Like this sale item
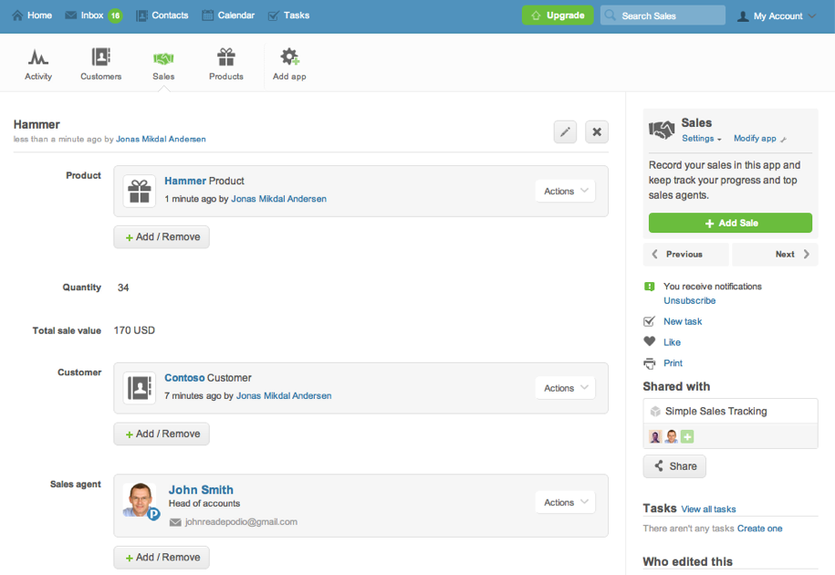The image size is (835, 575). 672,342
